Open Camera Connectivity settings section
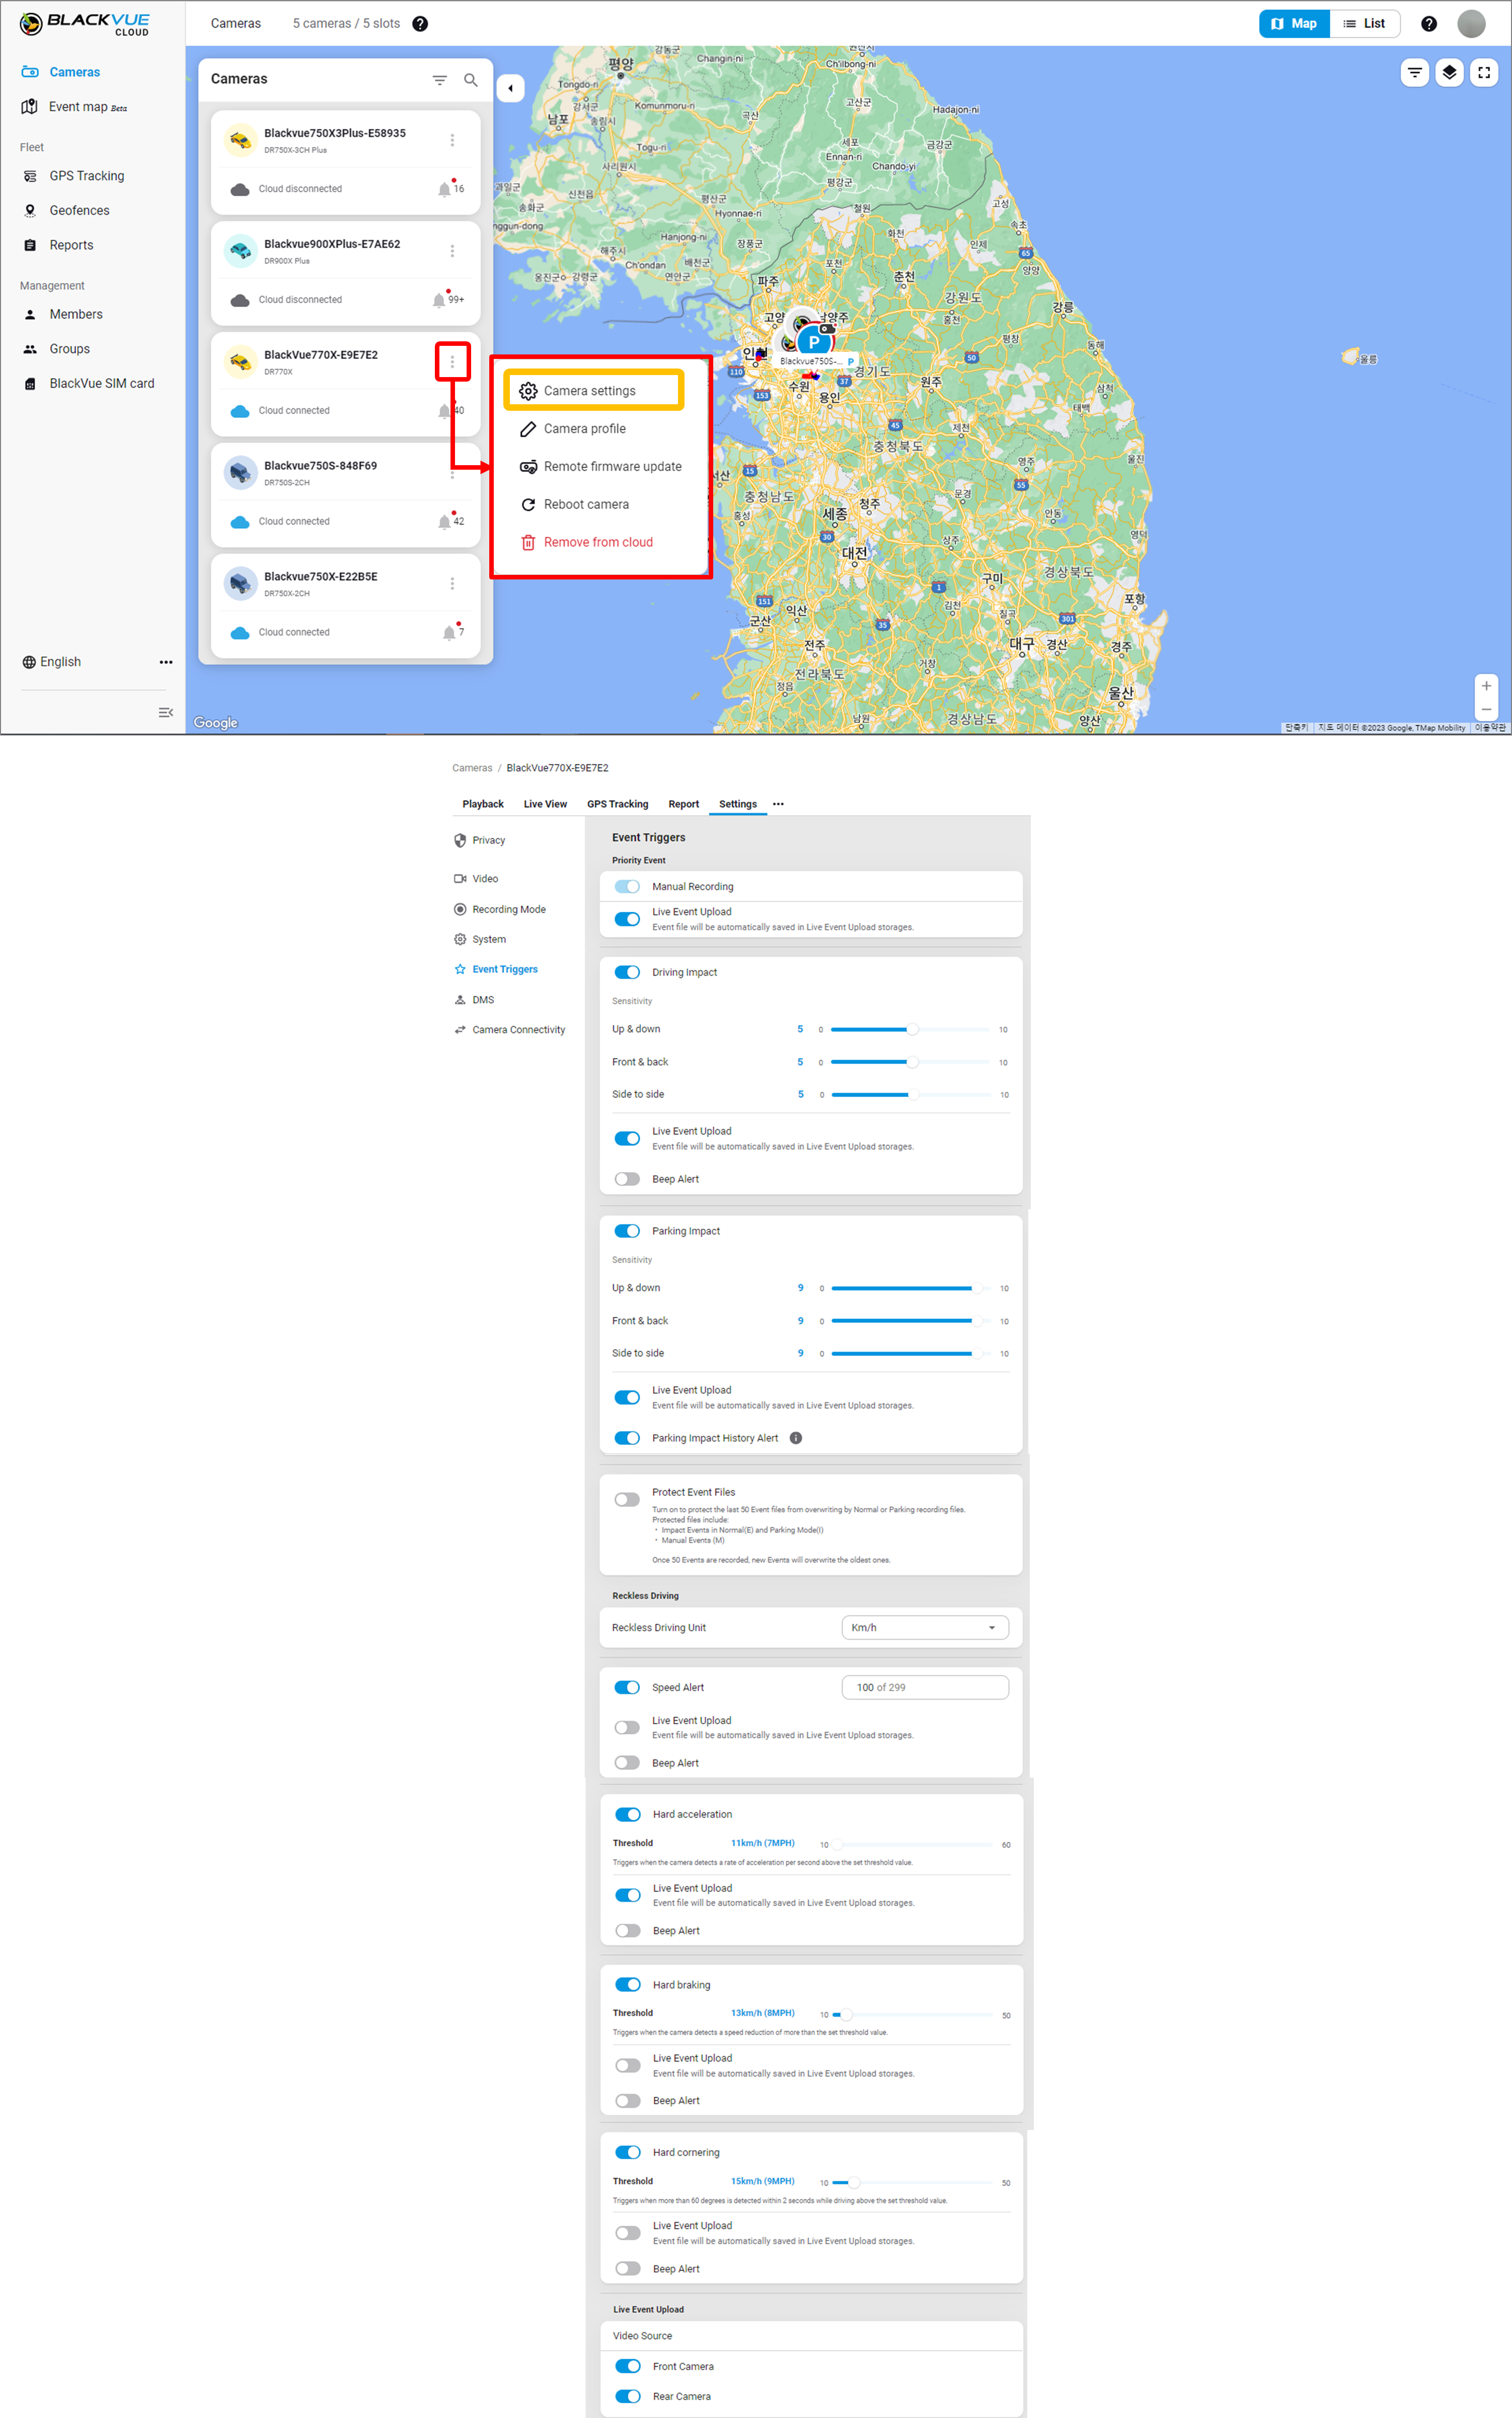 click(510, 1030)
